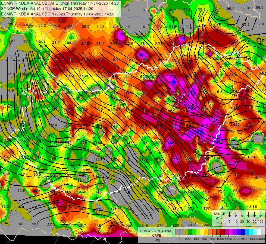Click the '1500' CAPE scale label
The height and width of the screenshot is (244, 266).
point(229,239)
